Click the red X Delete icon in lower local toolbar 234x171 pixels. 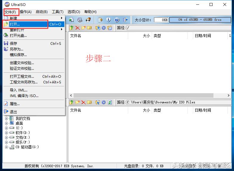point(83,102)
